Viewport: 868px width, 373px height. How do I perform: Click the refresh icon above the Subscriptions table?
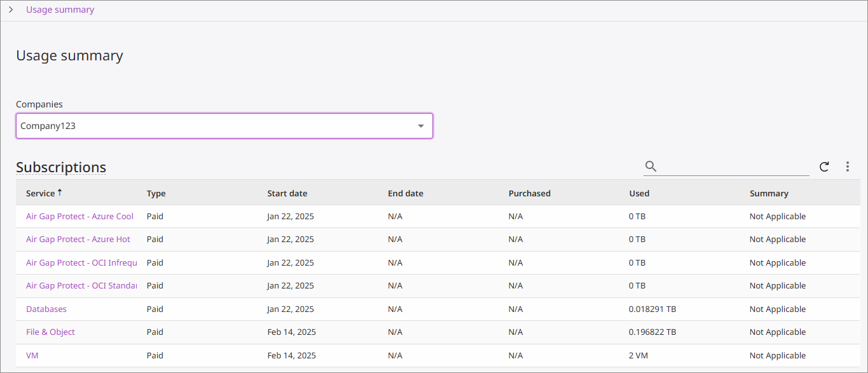824,166
